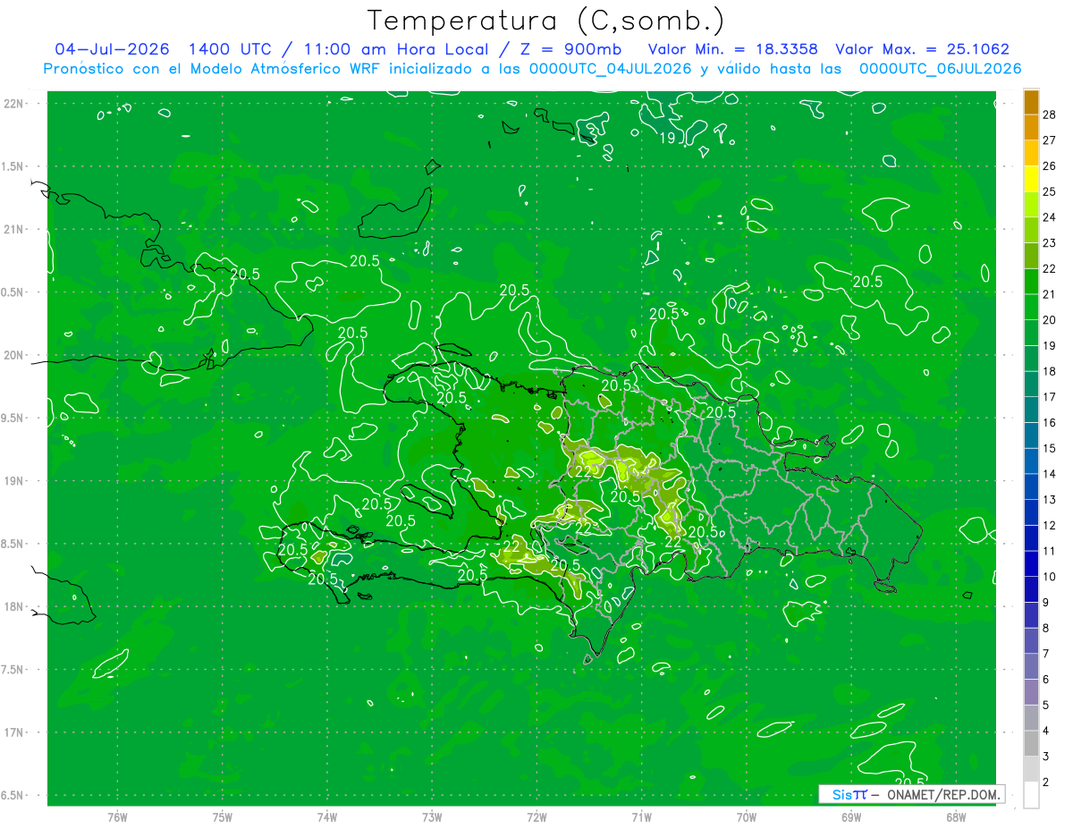The image size is (1073, 829).
Task: Click the 18N latitude axis label
Action: tap(14, 606)
